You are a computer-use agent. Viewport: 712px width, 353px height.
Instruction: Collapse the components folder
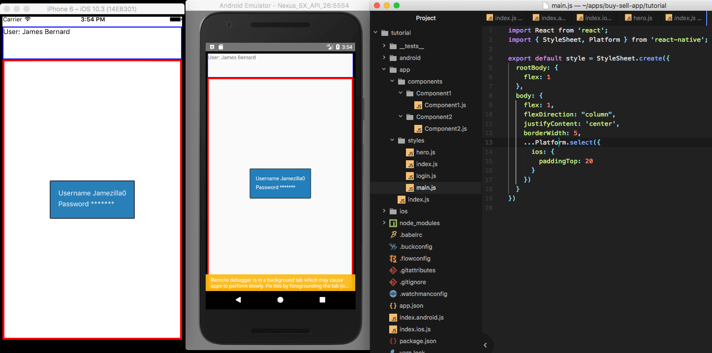392,82
